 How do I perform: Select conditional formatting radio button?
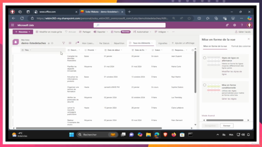pos(205,85)
